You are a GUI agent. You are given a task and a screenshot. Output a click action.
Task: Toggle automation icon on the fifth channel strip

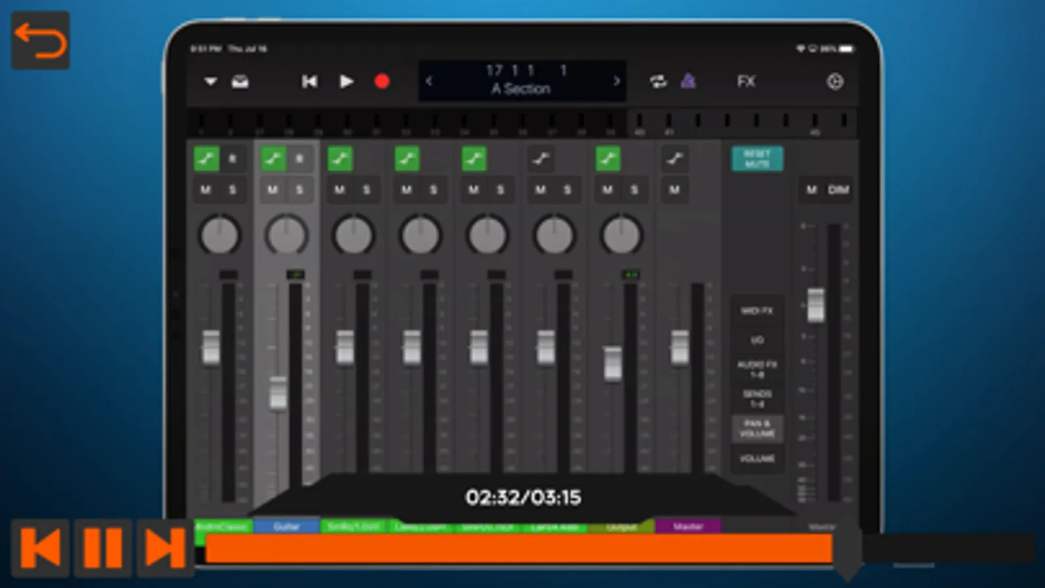[474, 159]
